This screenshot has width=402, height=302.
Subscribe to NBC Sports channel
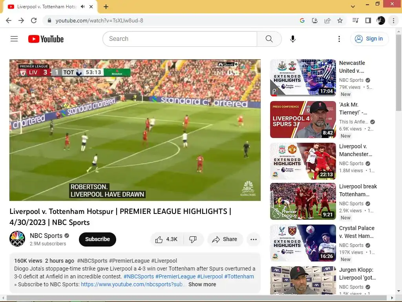click(97, 239)
